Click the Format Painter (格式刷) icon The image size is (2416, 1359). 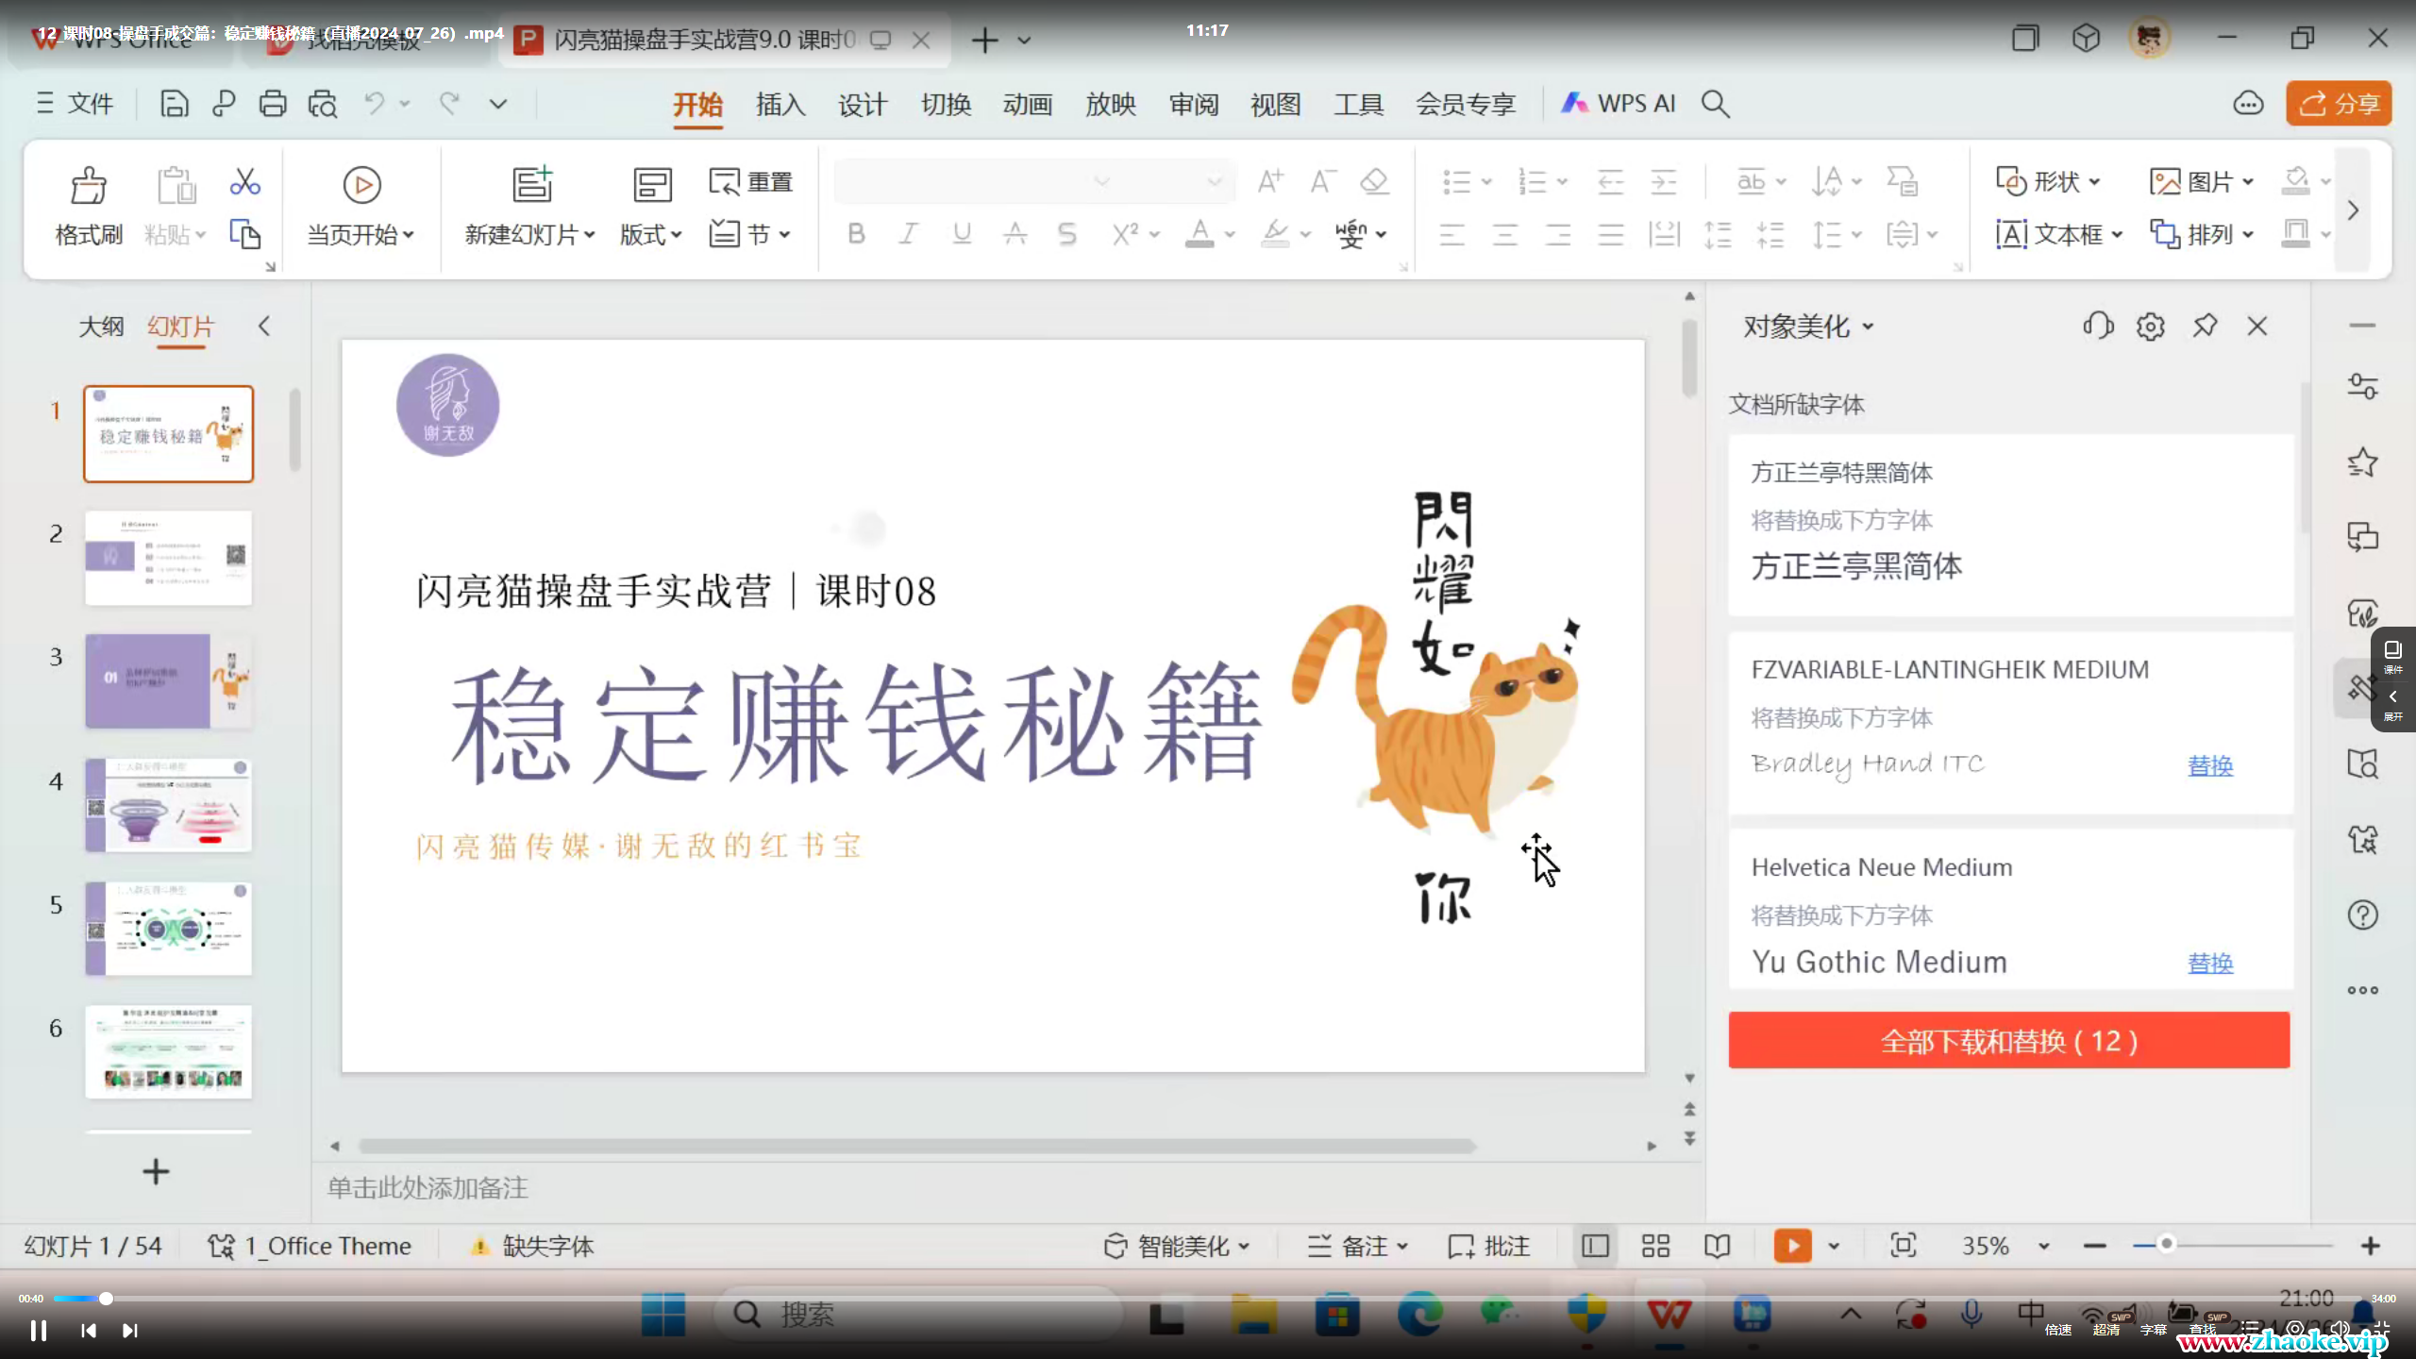click(89, 186)
